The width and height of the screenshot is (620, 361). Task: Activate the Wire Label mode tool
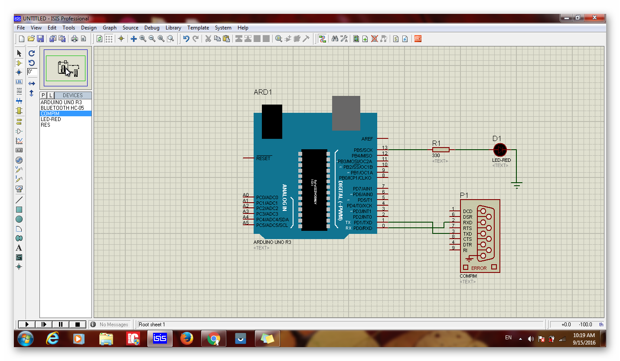click(x=19, y=82)
